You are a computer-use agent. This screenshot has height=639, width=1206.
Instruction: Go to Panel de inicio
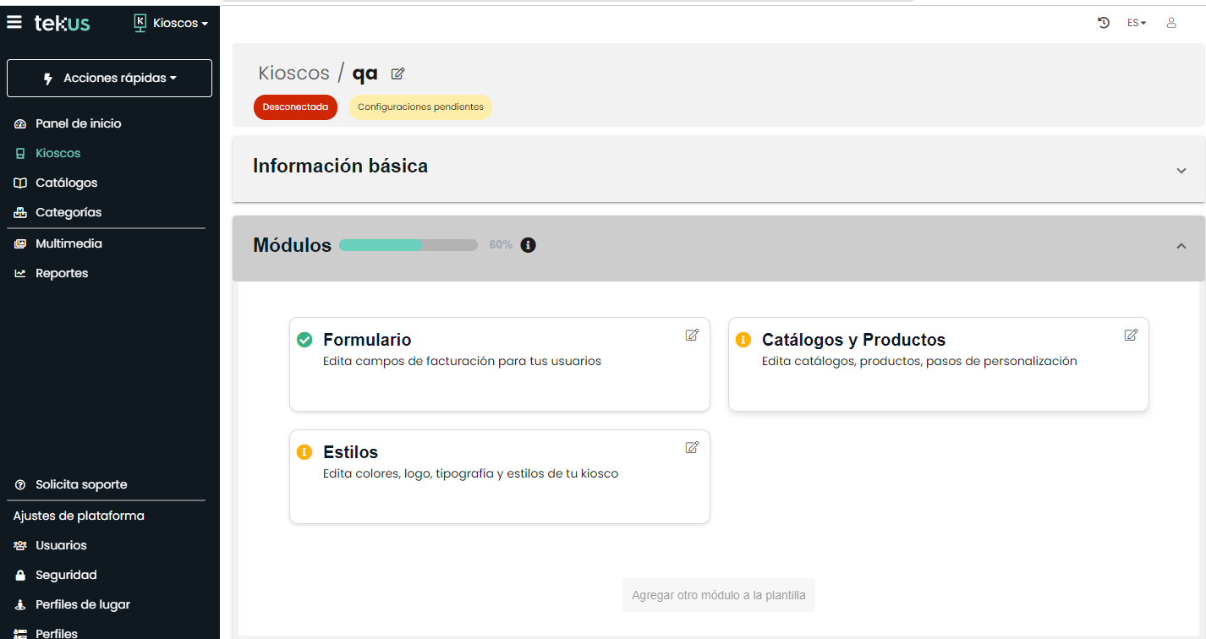[78, 123]
